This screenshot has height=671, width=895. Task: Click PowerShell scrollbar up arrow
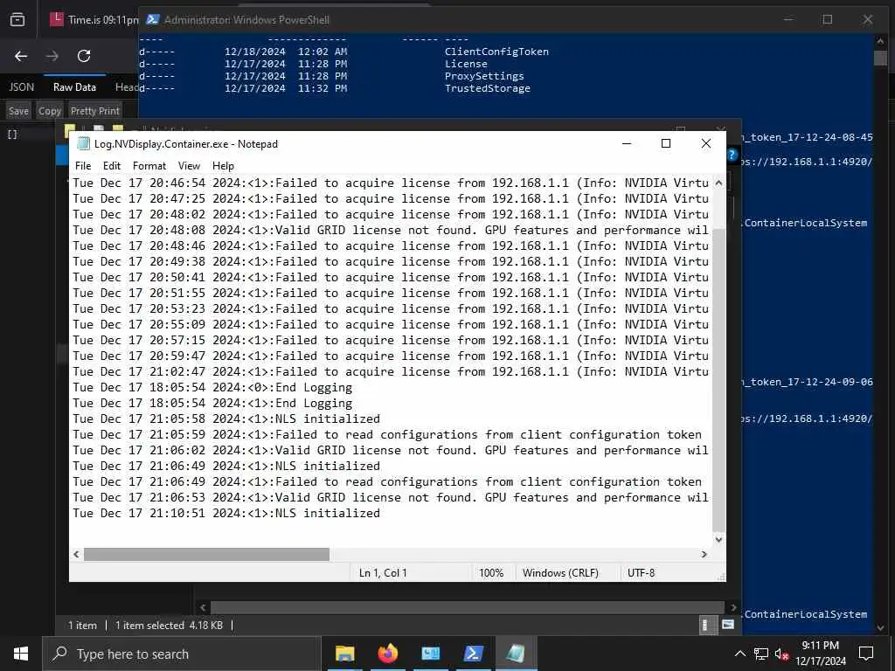click(x=880, y=41)
